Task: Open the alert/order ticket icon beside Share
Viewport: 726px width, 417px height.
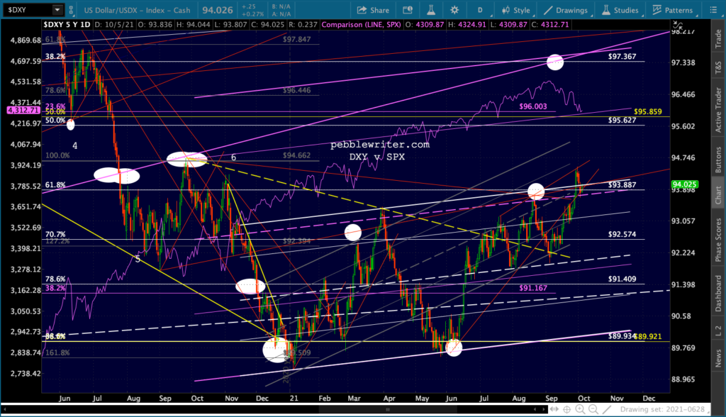Action: point(408,10)
